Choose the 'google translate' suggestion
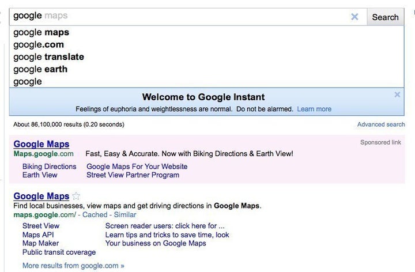 click(x=206, y=57)
